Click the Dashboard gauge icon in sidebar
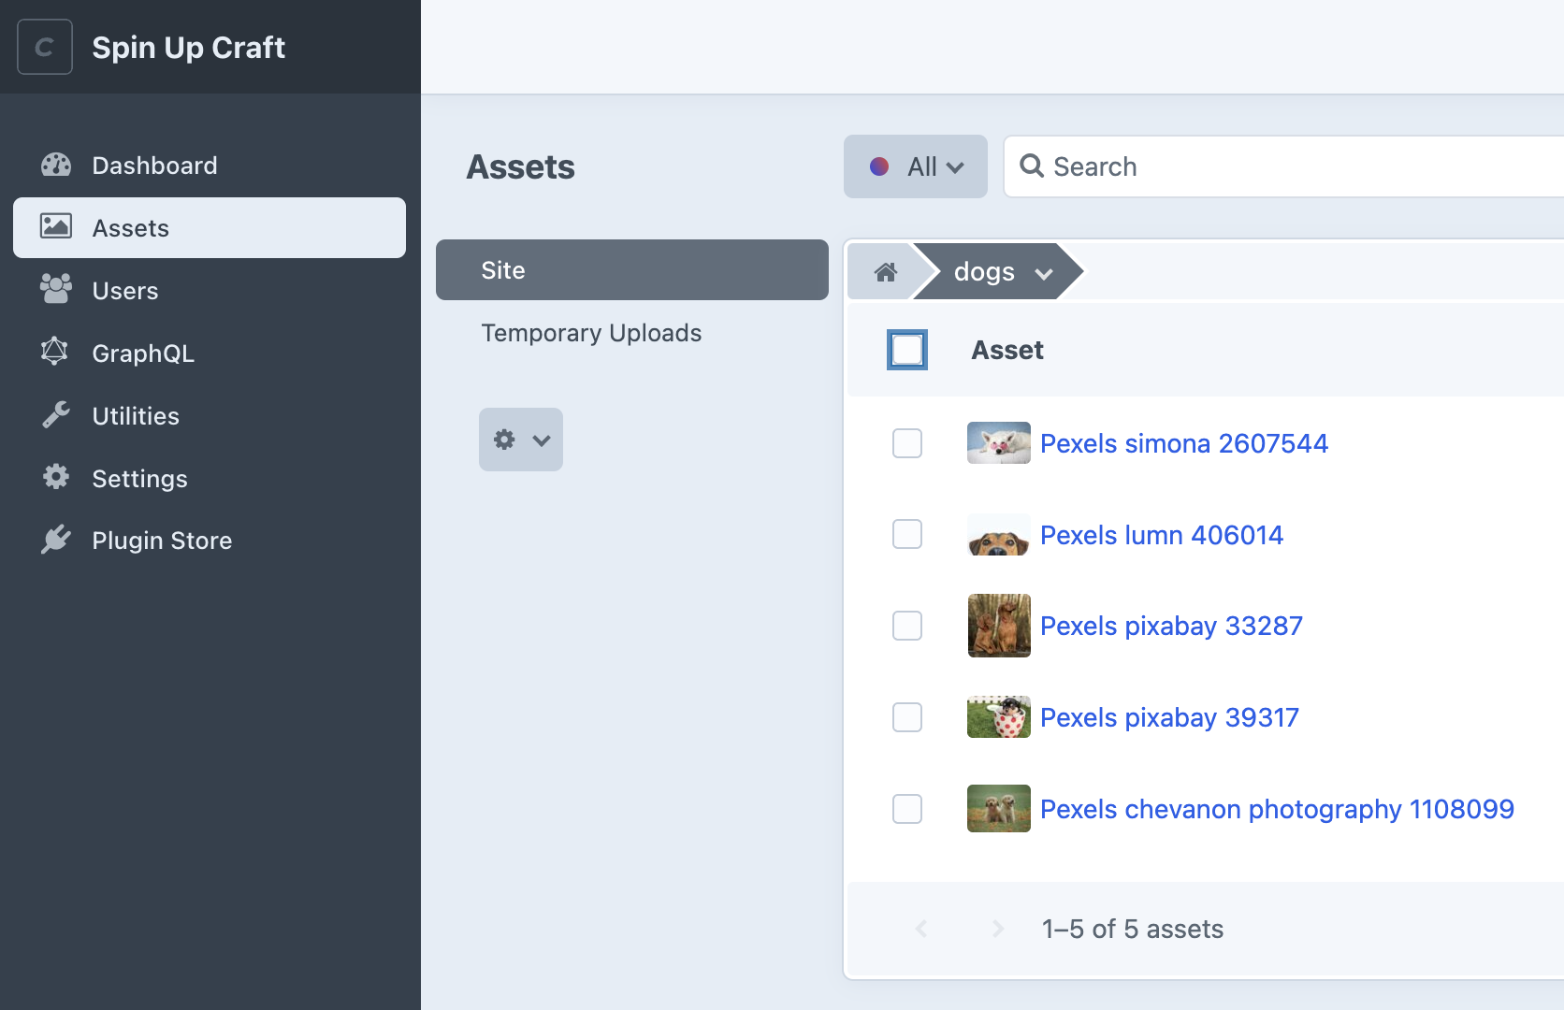 coord(56,166)
